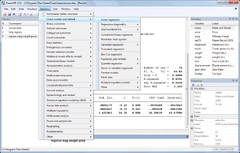Open the Data menu
This screenshot has height=153, width=240.
[21, 9]
